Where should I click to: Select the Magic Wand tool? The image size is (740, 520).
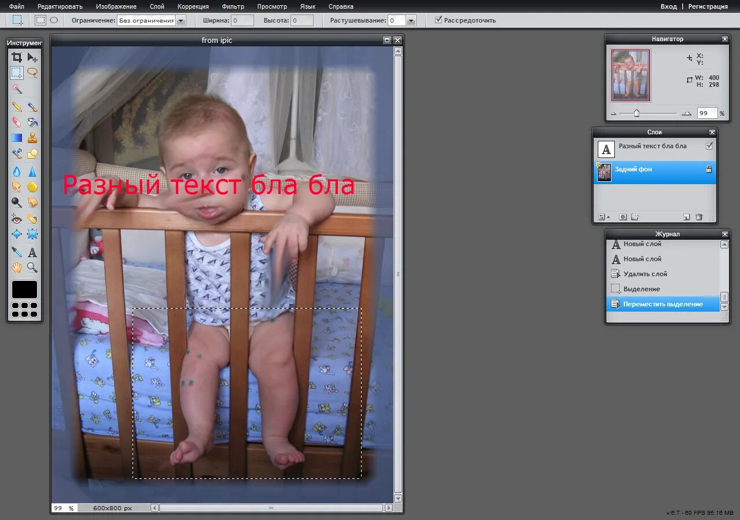pyautogui.click(x=17, y=89)
